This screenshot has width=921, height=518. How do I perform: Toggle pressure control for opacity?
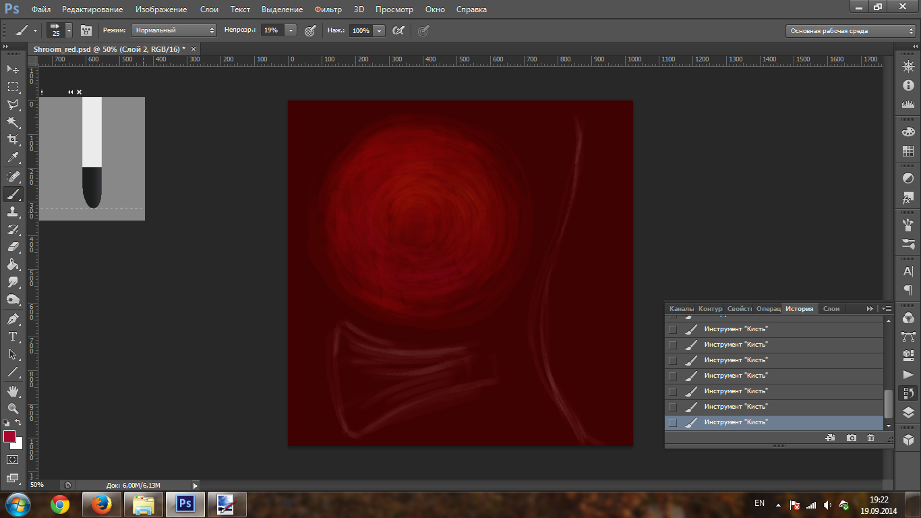tap(310, 30)
